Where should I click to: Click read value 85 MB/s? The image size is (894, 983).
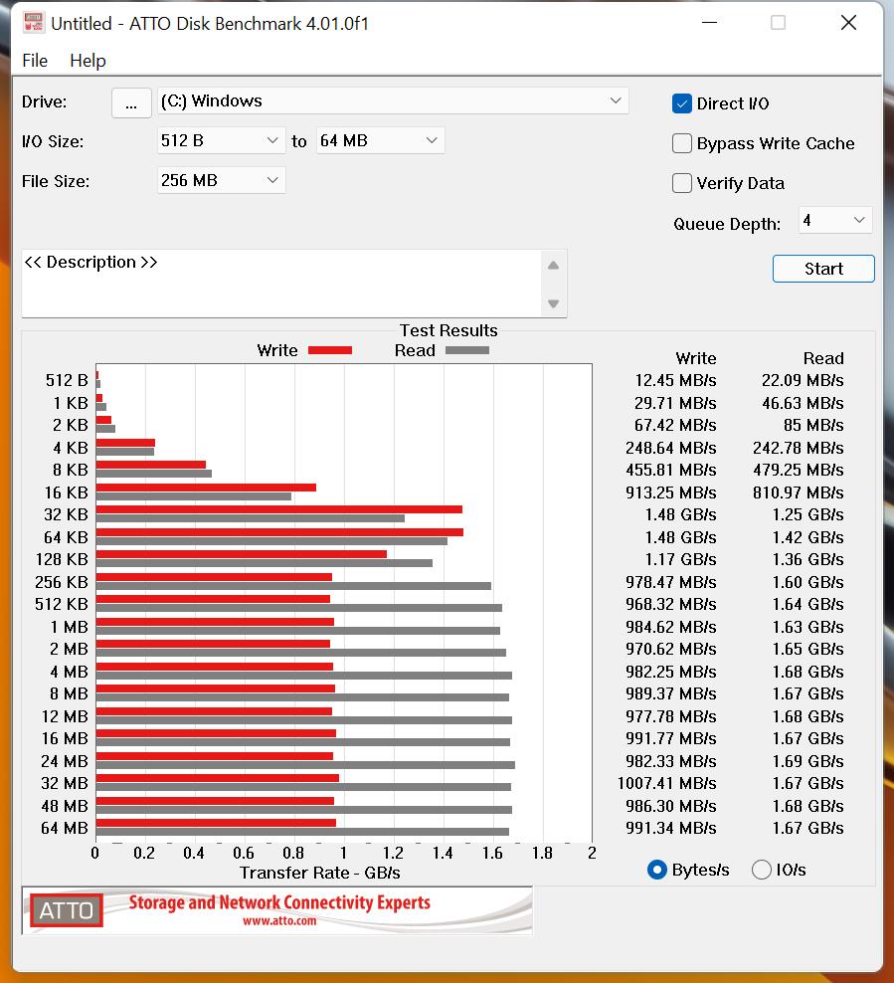[813, 425]
